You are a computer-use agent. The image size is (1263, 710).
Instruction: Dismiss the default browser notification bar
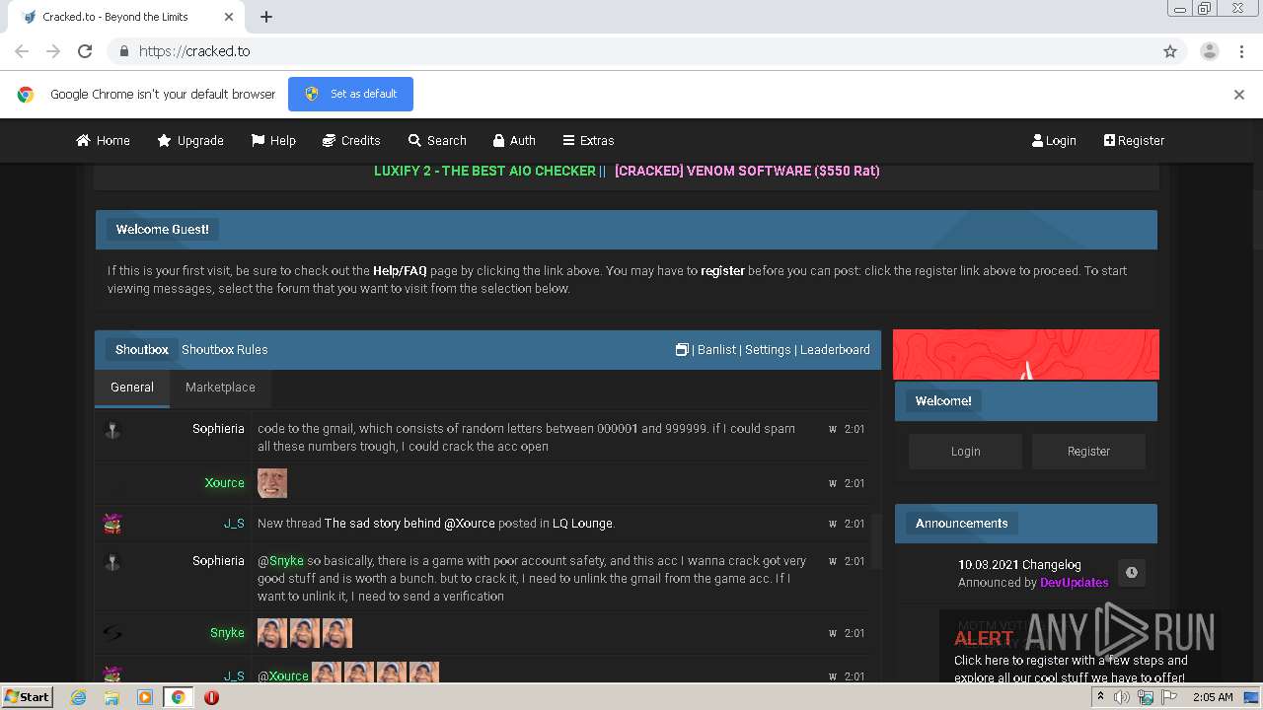(x=1239, y=95)
